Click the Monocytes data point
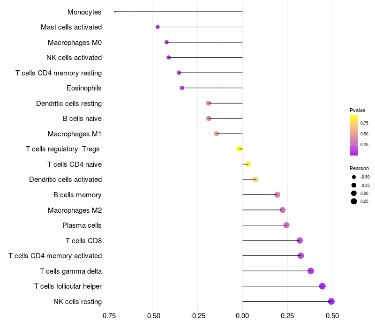Screen dimensions: 375x328 coord(115,12)
